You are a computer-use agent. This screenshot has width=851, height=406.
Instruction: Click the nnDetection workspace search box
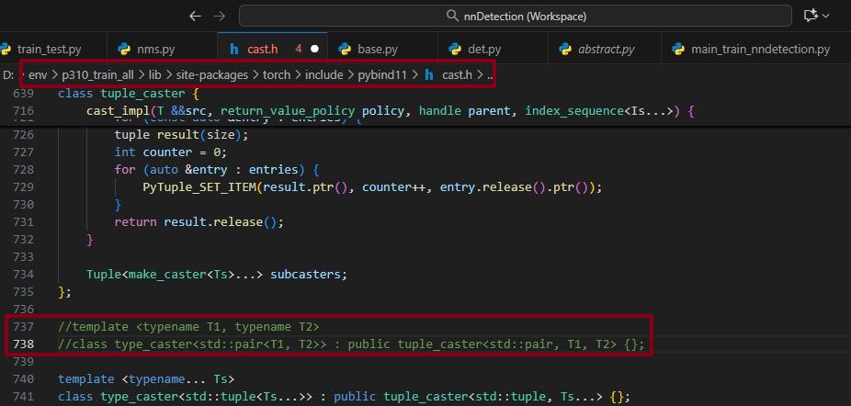click(x=515, y=16)
